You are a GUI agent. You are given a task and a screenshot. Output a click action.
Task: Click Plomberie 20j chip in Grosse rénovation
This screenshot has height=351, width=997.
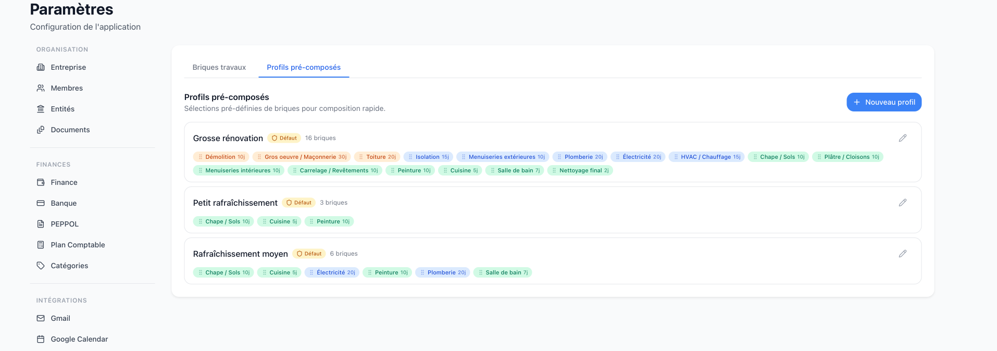(580, 157)
